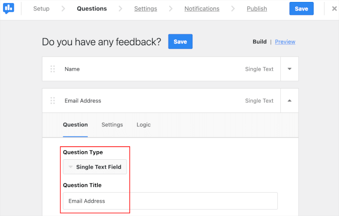
Task: Click the Question Title input field
Action: coord(170,201)
